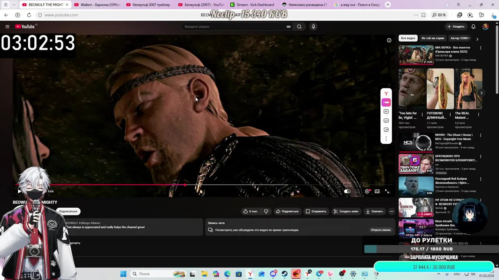Switch to the a way out Google search tab
Viewport: 499px width, 280px height.
357,5
